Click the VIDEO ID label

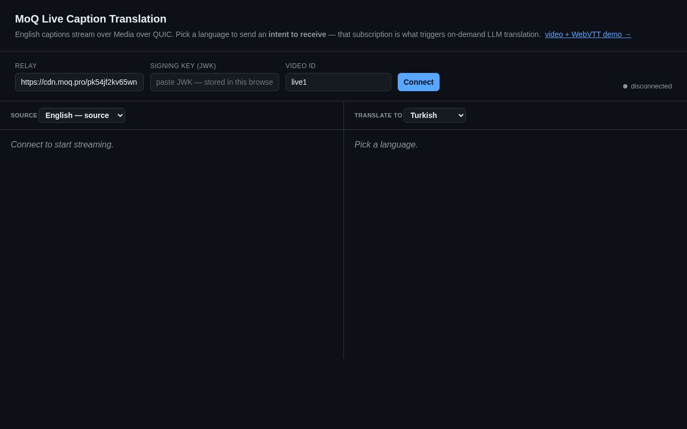(301, 66)
